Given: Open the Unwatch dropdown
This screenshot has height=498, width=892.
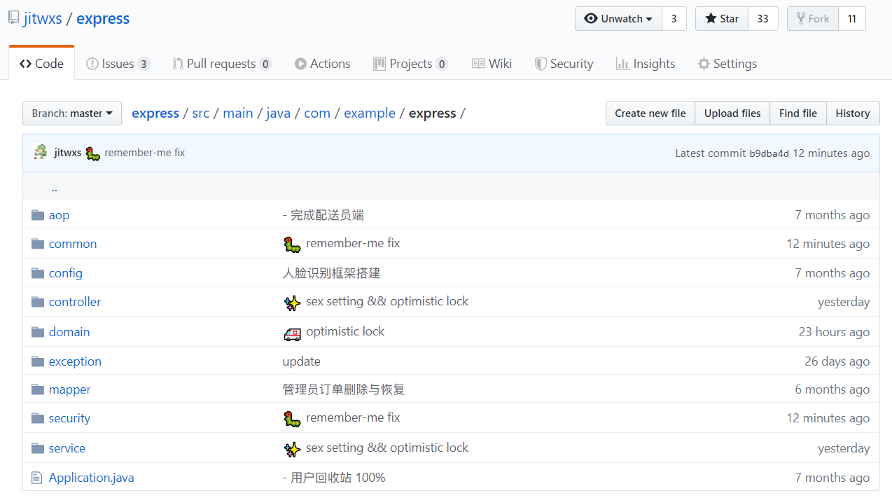Looking at the screenshot, I should tap(618, 19).
